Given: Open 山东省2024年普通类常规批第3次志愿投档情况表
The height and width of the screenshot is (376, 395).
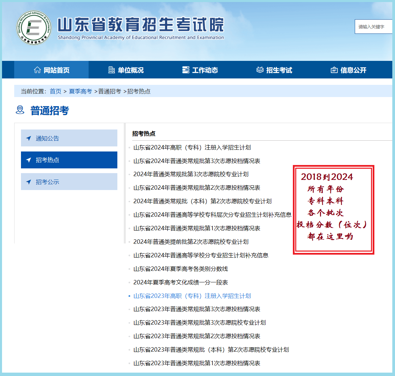Looking at the screenshot, I should pyautogui.click(x=197, y=161).
